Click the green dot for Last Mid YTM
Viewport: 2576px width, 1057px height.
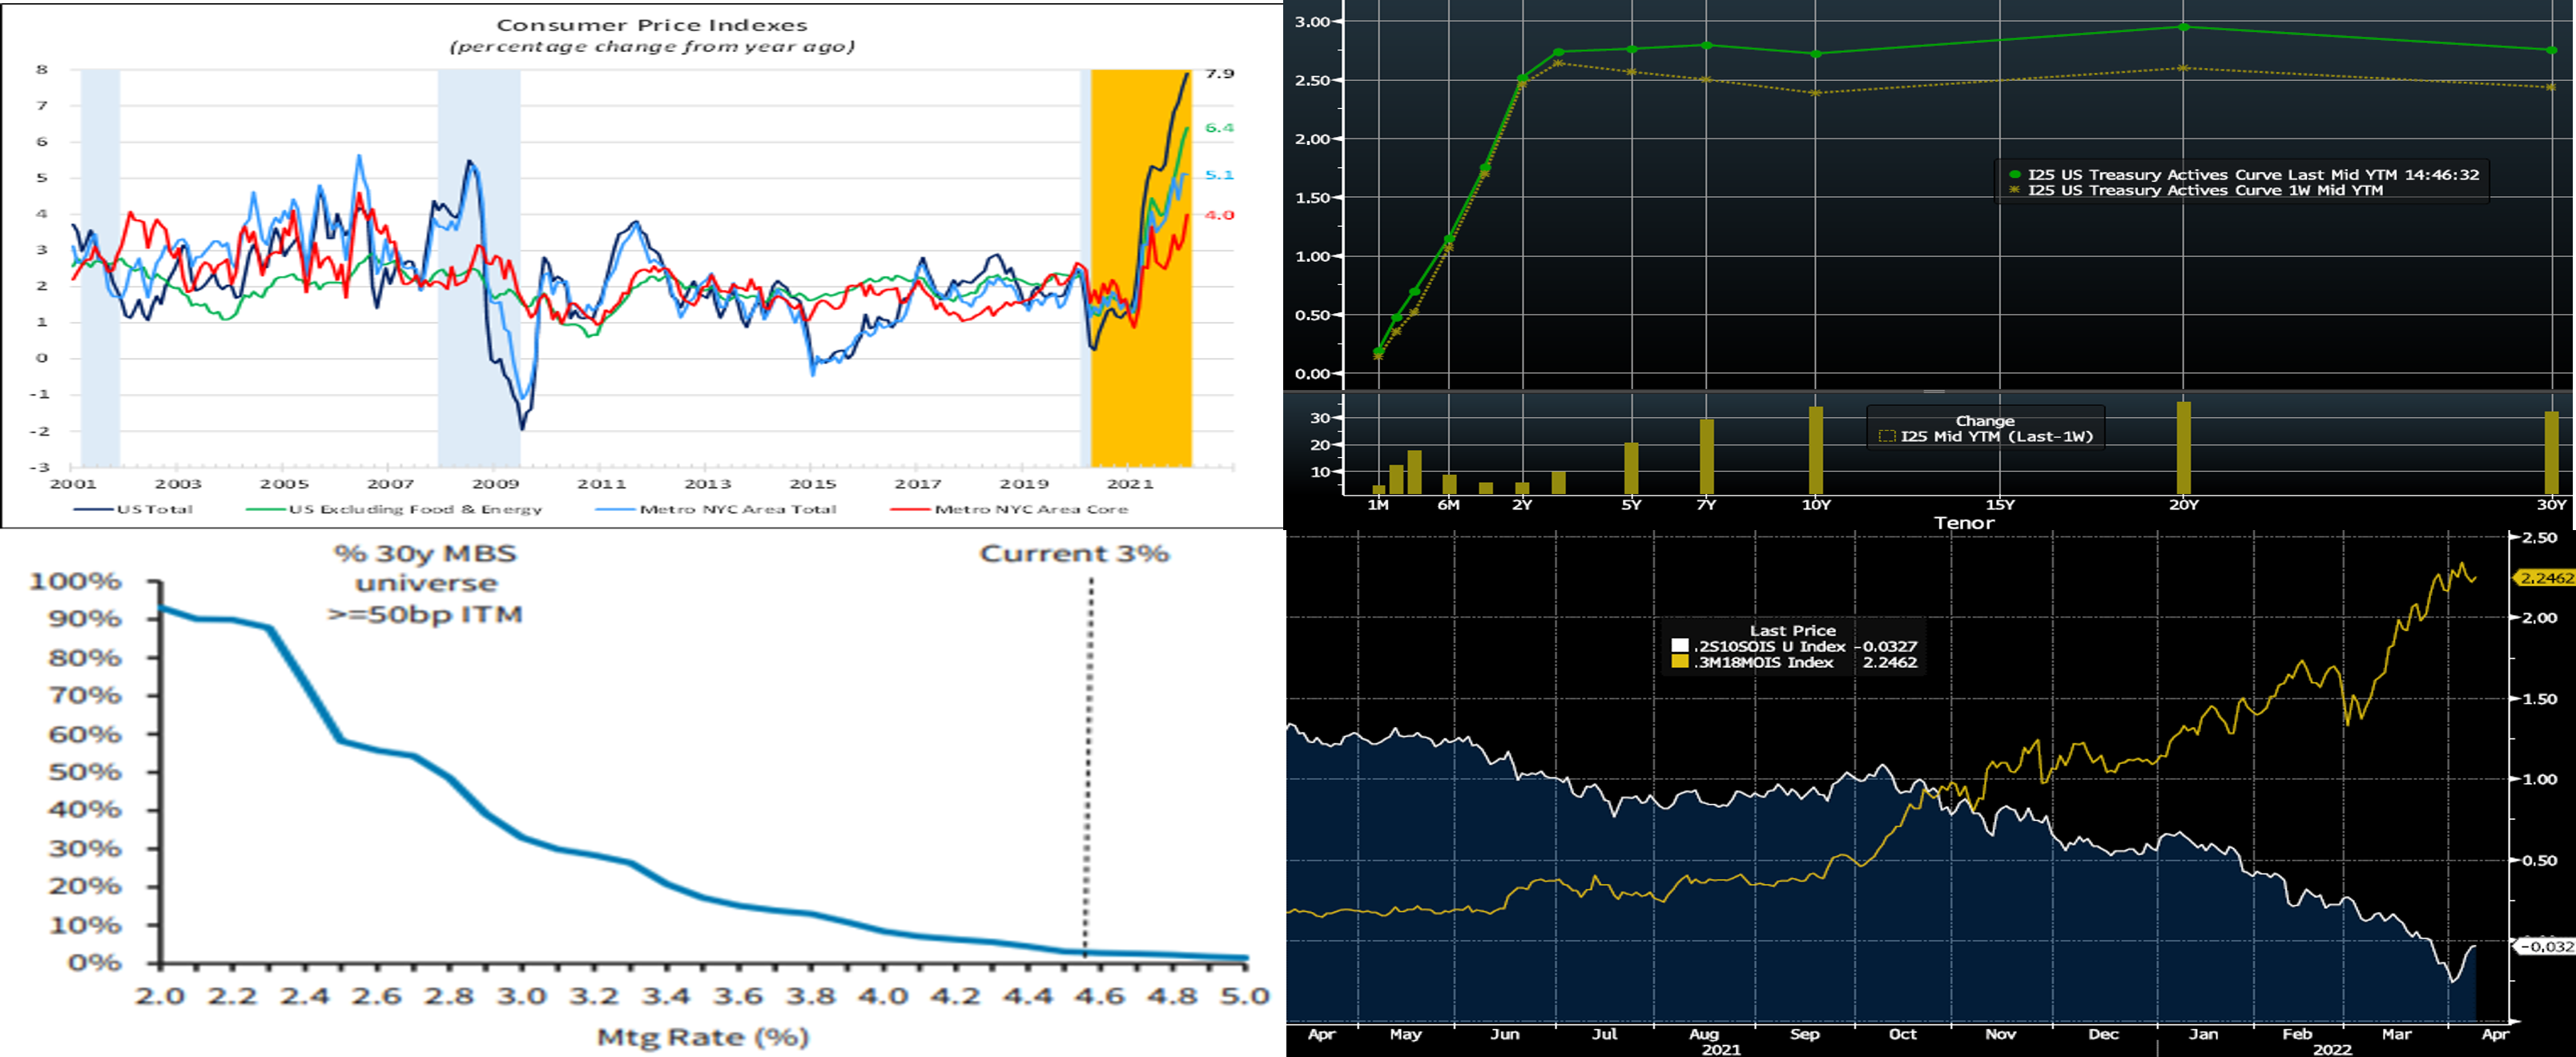[2015, 174]
